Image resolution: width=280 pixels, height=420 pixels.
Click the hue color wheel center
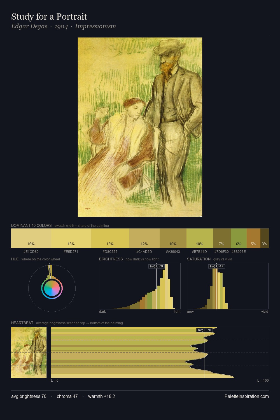(52, 288)
